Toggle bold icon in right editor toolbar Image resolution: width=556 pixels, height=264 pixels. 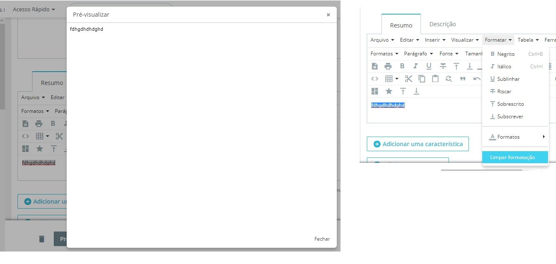pyautogui.click(x=402, y=66)
